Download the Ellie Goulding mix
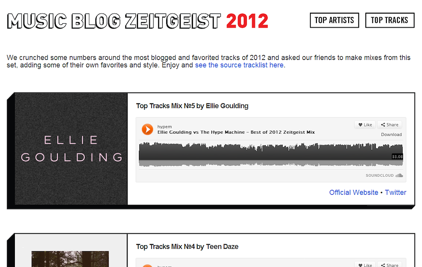This screenshot has height=267, width=422. (x=391, y=135)
